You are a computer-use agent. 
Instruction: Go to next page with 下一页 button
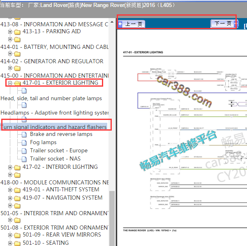coord(224,24)
